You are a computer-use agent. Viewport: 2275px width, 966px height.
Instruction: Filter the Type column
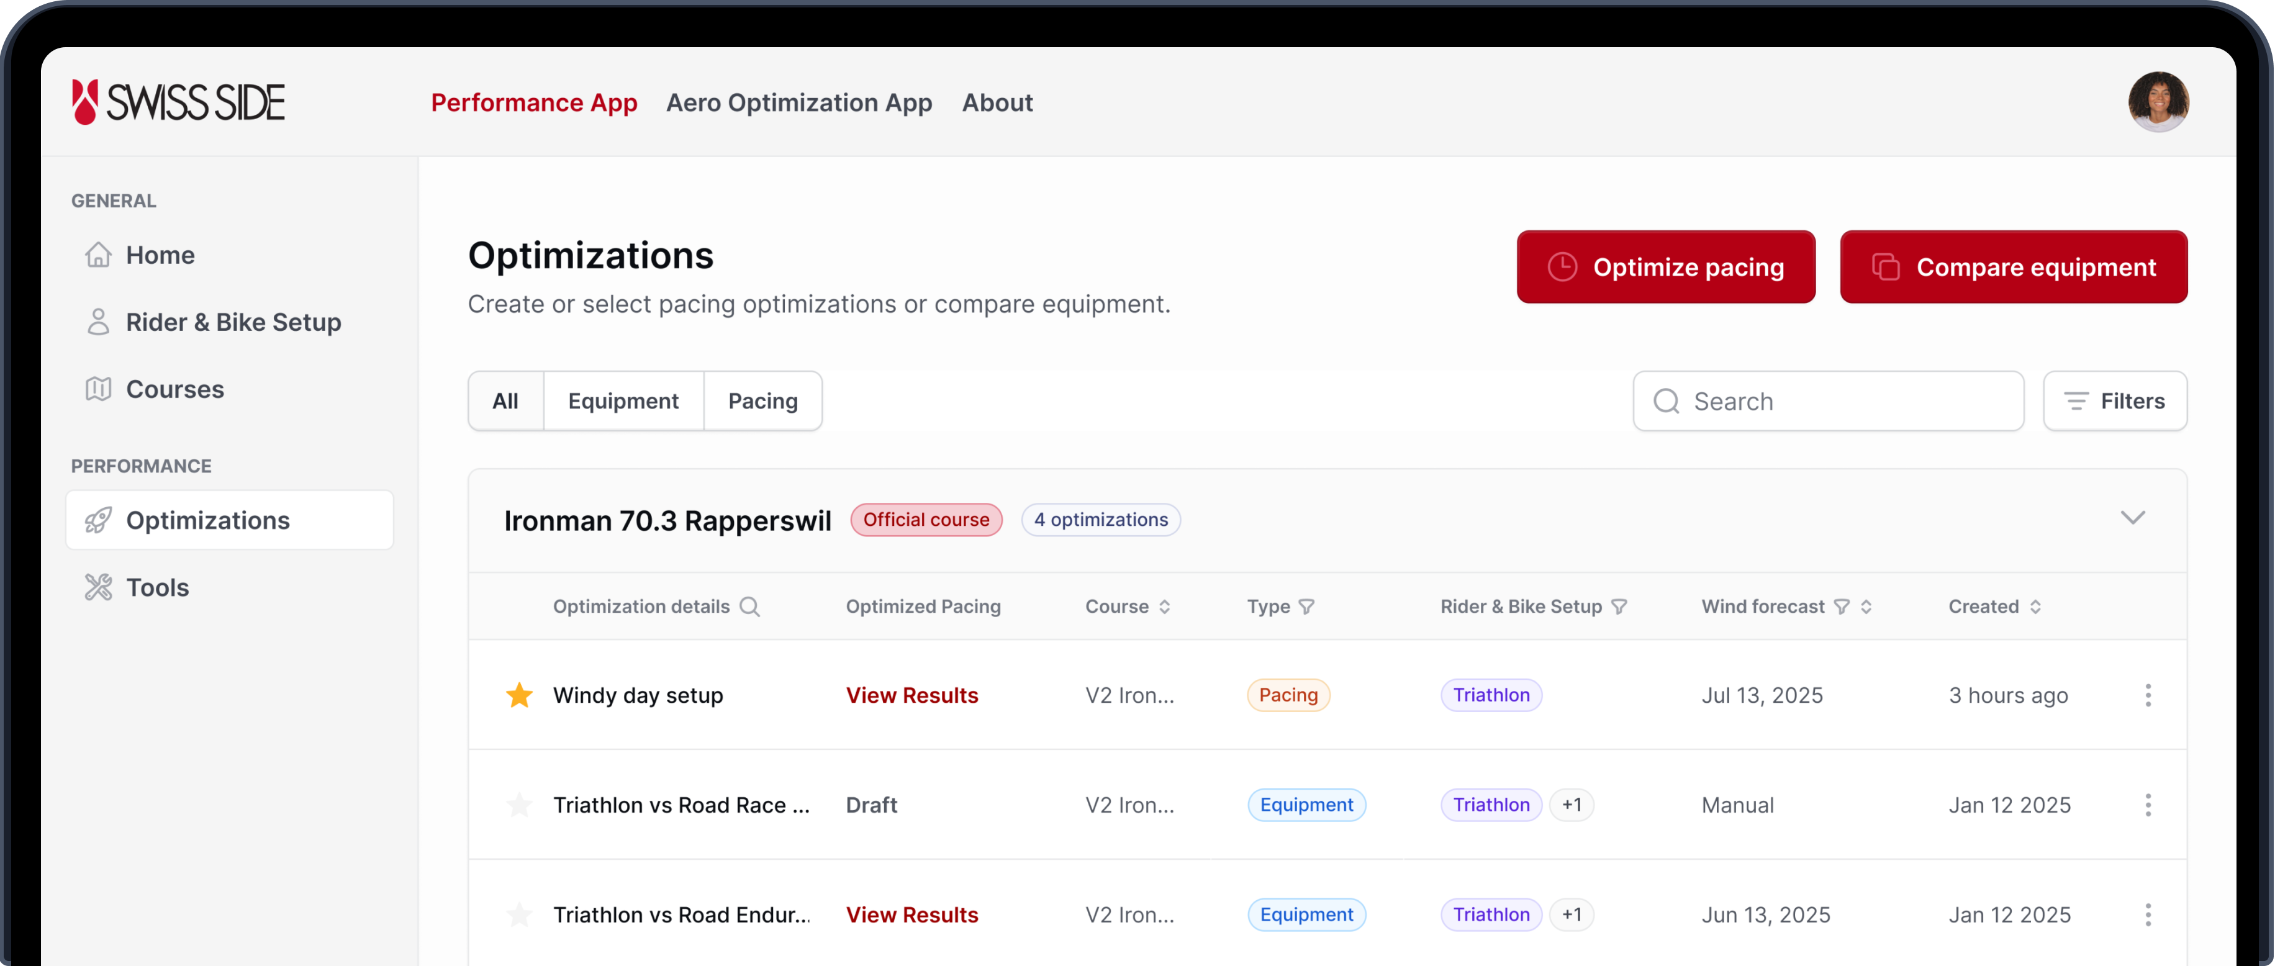tap(1307, 607)
